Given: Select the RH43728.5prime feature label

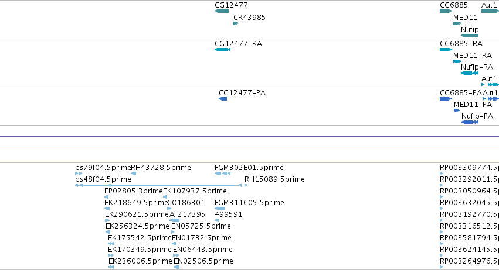Looking at the screenshot, I should pyautogui.click(x=161, y=168).
